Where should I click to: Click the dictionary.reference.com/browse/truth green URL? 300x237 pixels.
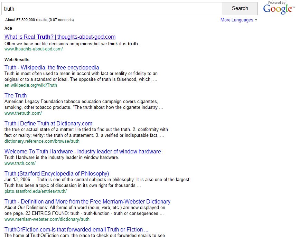point(42,141)
